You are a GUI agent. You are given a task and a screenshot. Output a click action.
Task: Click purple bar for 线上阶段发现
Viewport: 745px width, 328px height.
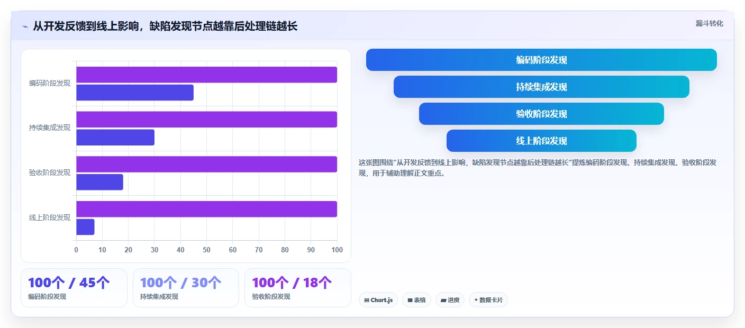206,209
